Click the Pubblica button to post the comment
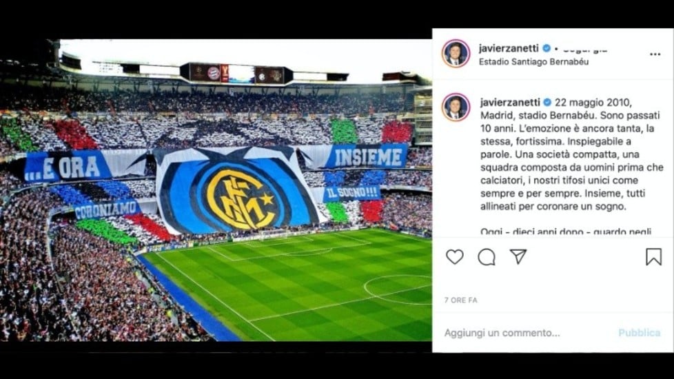Screen dimensions: 674x379 pyautogui.click(x=639, y=333)
